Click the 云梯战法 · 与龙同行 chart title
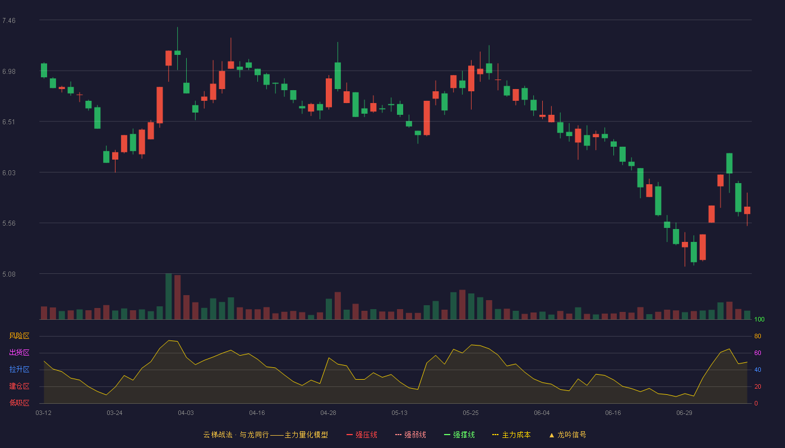 coord(266,435)
